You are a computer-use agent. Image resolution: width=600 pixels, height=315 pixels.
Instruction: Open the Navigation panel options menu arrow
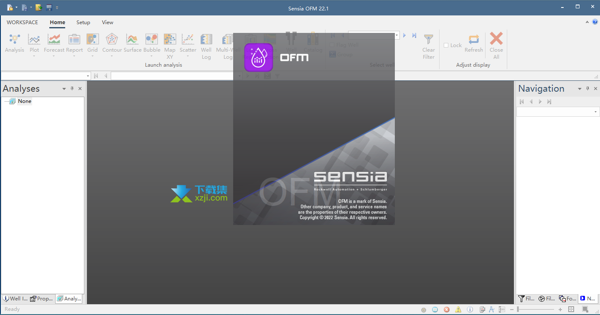[x=580, y=89]
